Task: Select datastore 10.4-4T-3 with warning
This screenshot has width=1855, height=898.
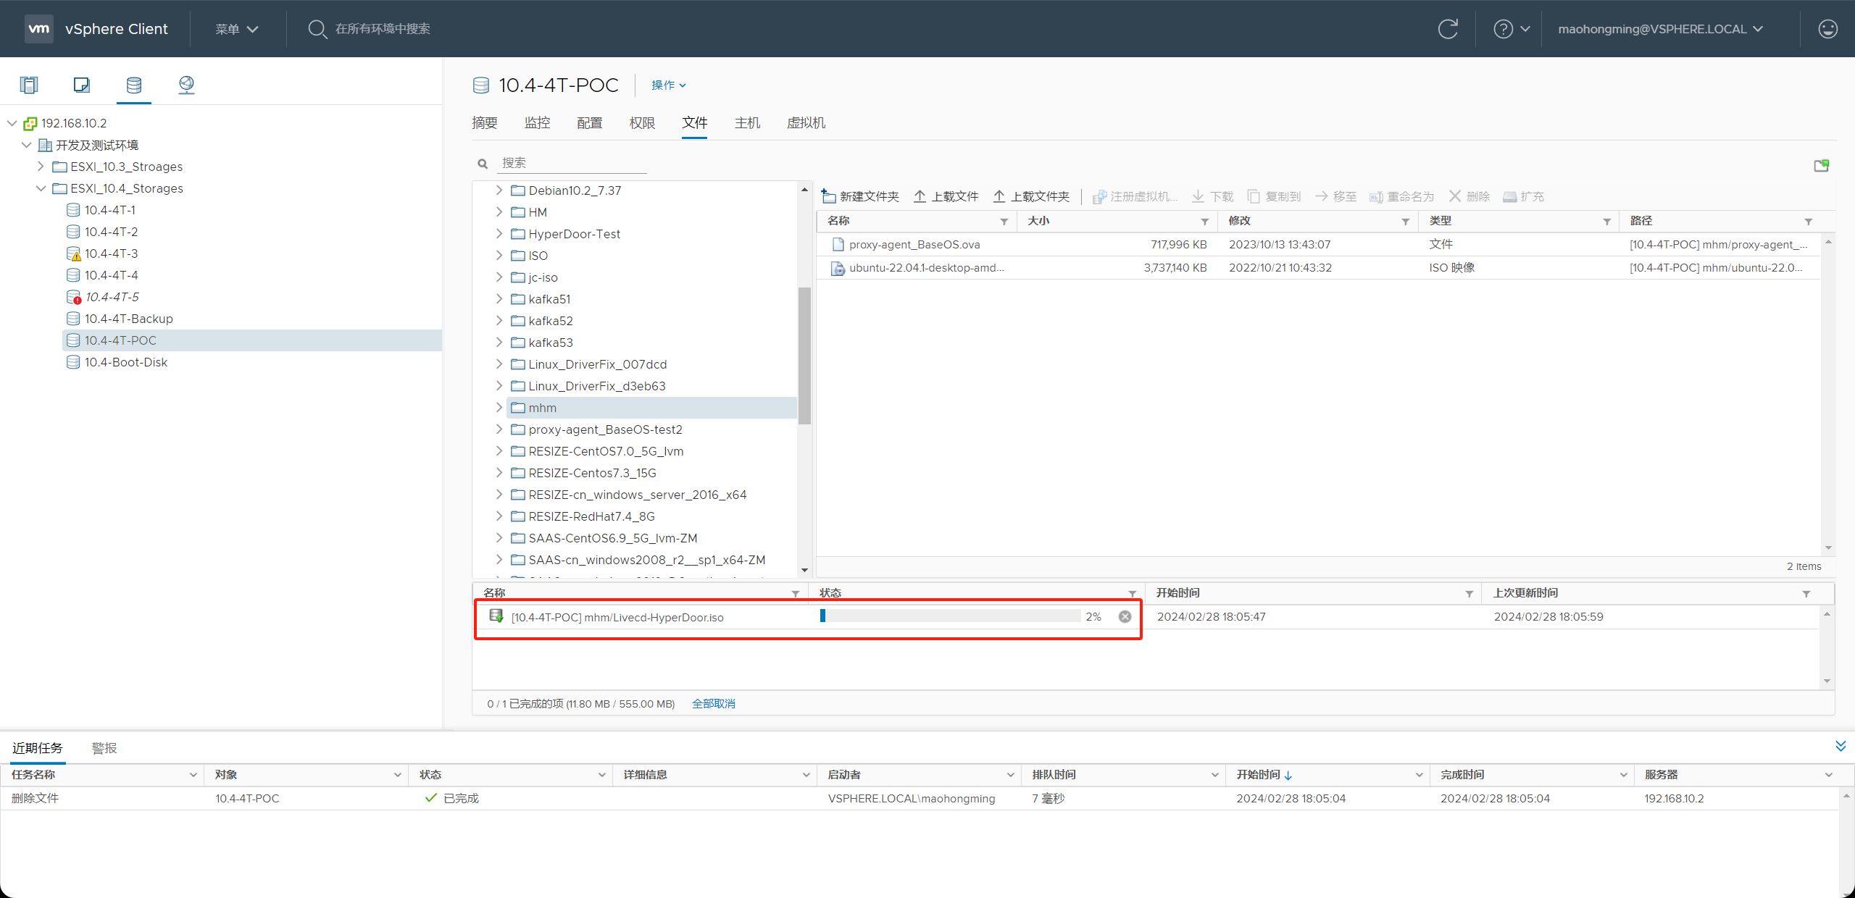Action: 111,253
